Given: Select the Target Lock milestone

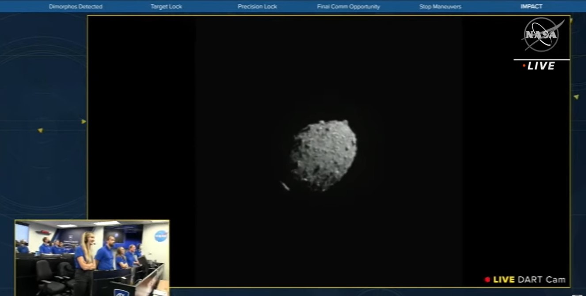Looking at the screenshot, I should [x=166, y=7].
